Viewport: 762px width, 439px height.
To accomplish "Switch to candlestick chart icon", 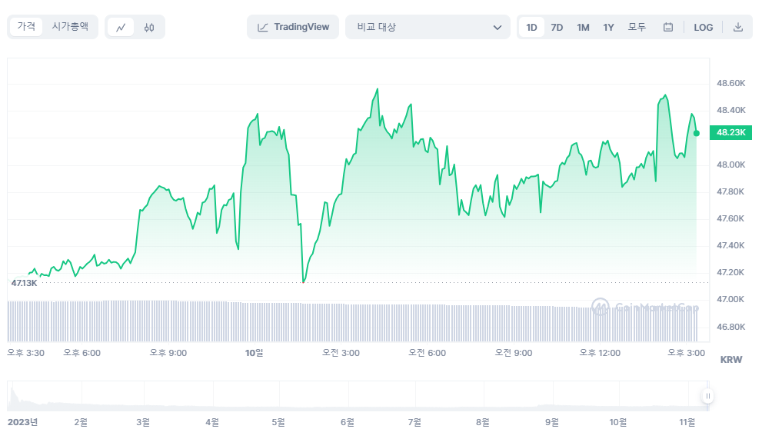I will [149, 27].
